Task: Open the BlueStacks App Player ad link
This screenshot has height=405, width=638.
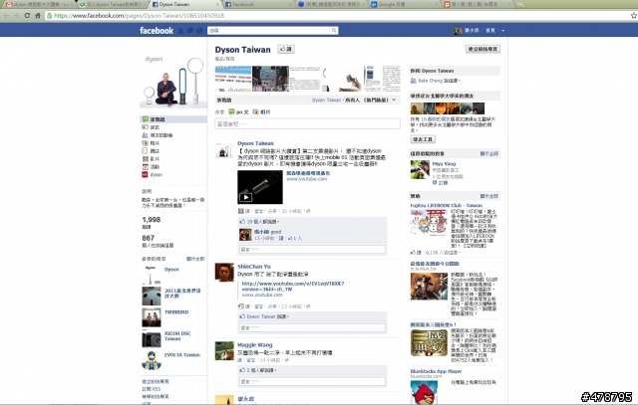Action: [436, 371]
